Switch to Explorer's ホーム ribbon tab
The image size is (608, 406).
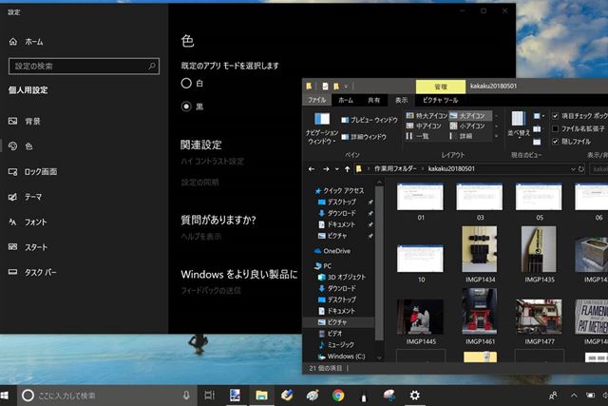point(346,100)
